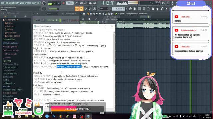Open the Mixer view icon
Viewport: 213px width, 119px height.
click(144, 9)
